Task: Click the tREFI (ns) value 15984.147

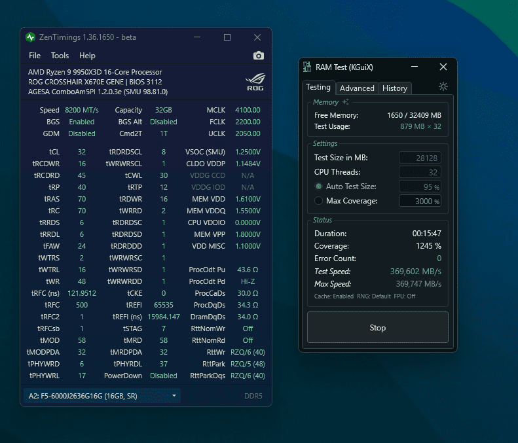Action: tap(164, 317)
